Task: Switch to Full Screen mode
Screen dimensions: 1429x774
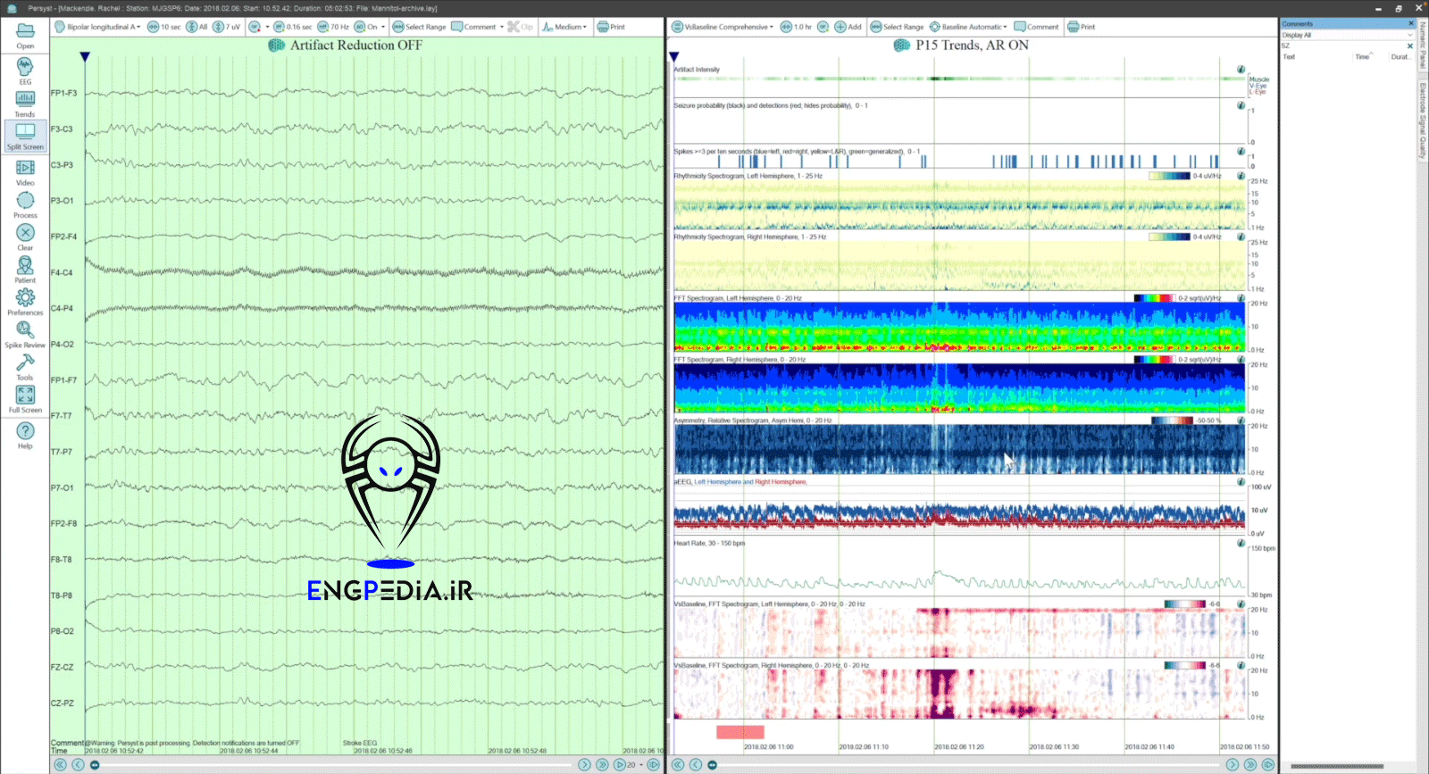Action: pos(25,399)
